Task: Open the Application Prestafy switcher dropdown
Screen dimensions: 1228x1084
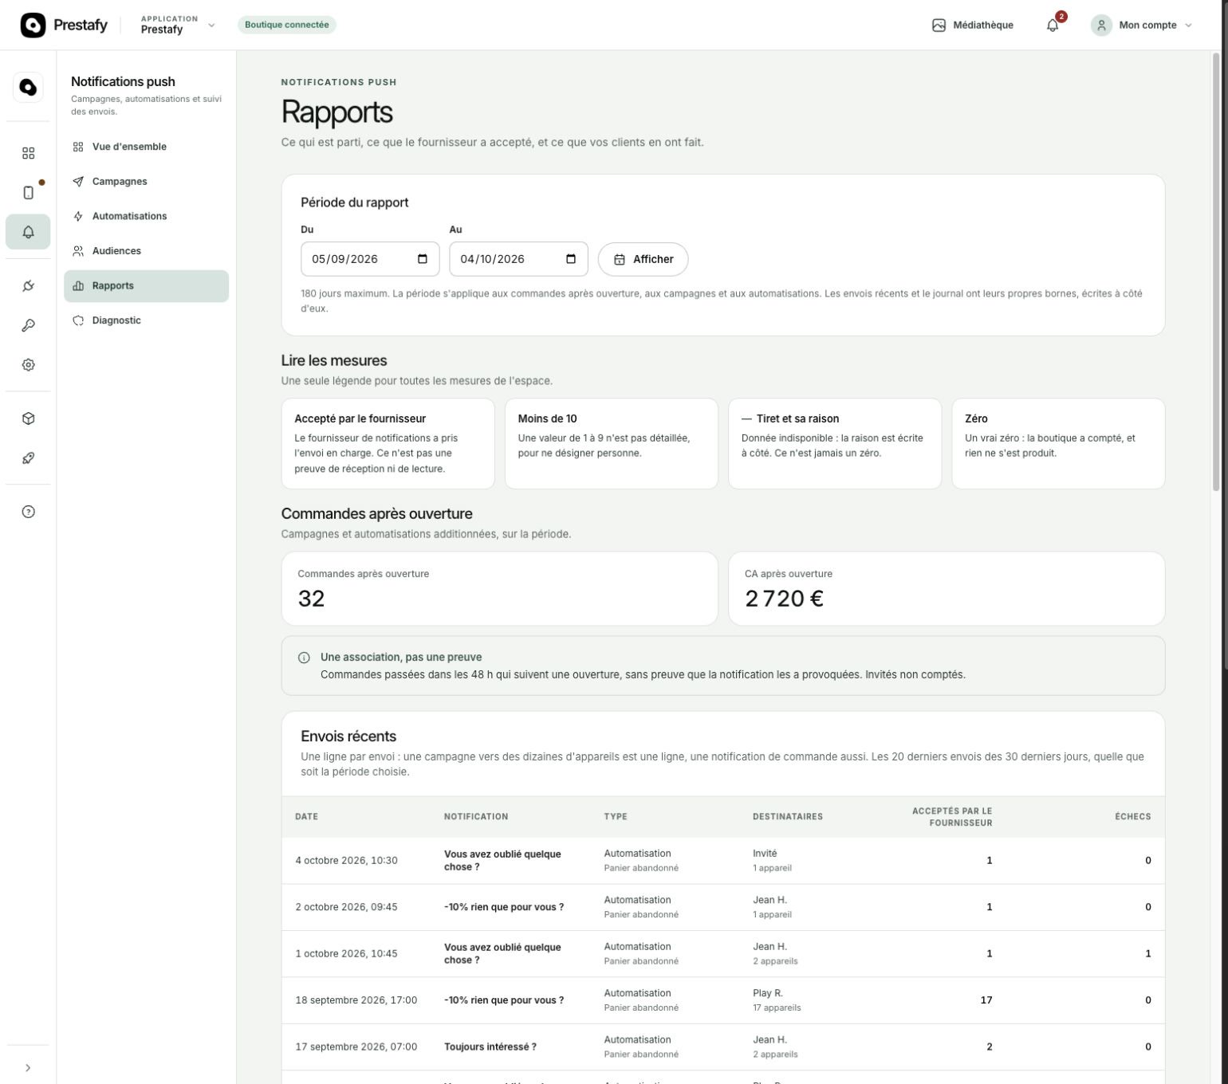Action: click(x=178, y=25)
